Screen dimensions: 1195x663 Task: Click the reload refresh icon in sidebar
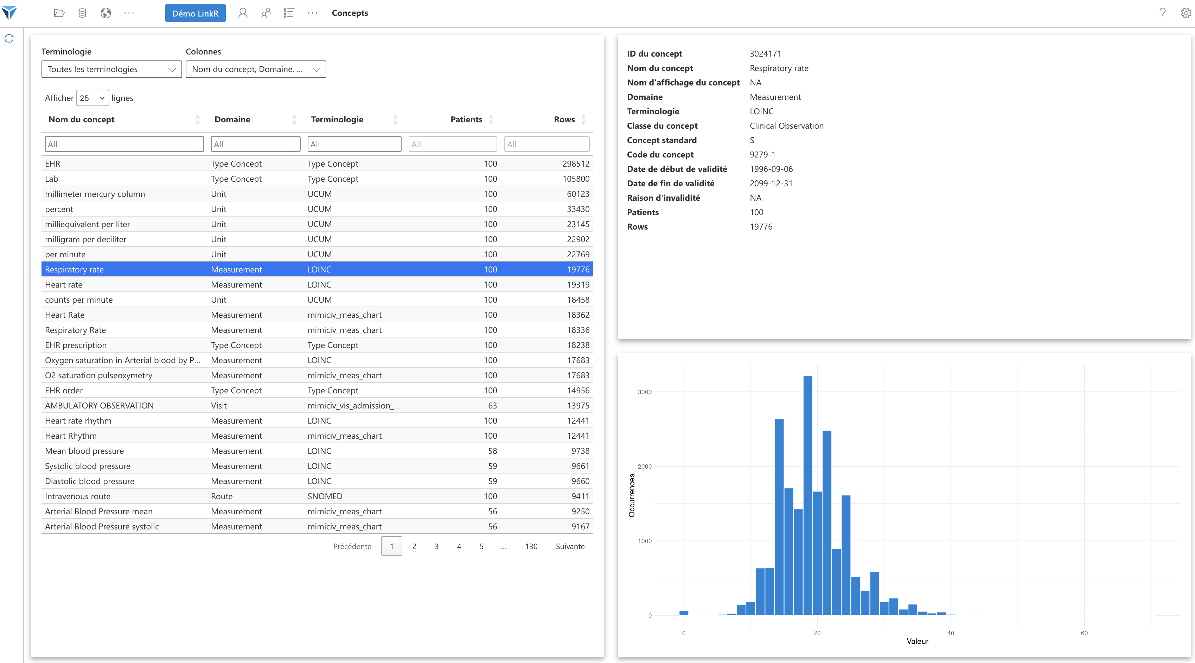coord(9,38)
